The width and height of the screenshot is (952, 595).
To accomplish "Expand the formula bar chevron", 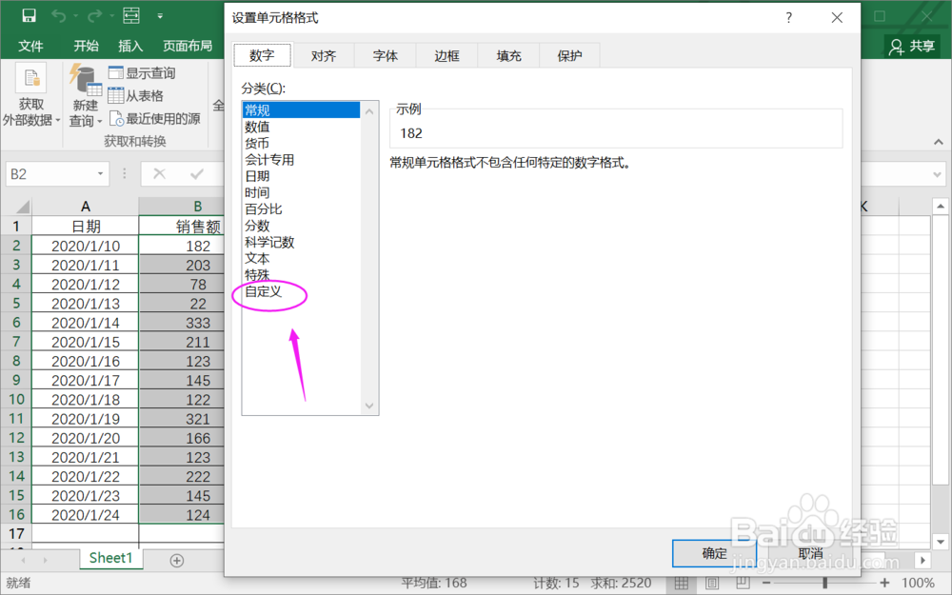I will click(937, 174).
